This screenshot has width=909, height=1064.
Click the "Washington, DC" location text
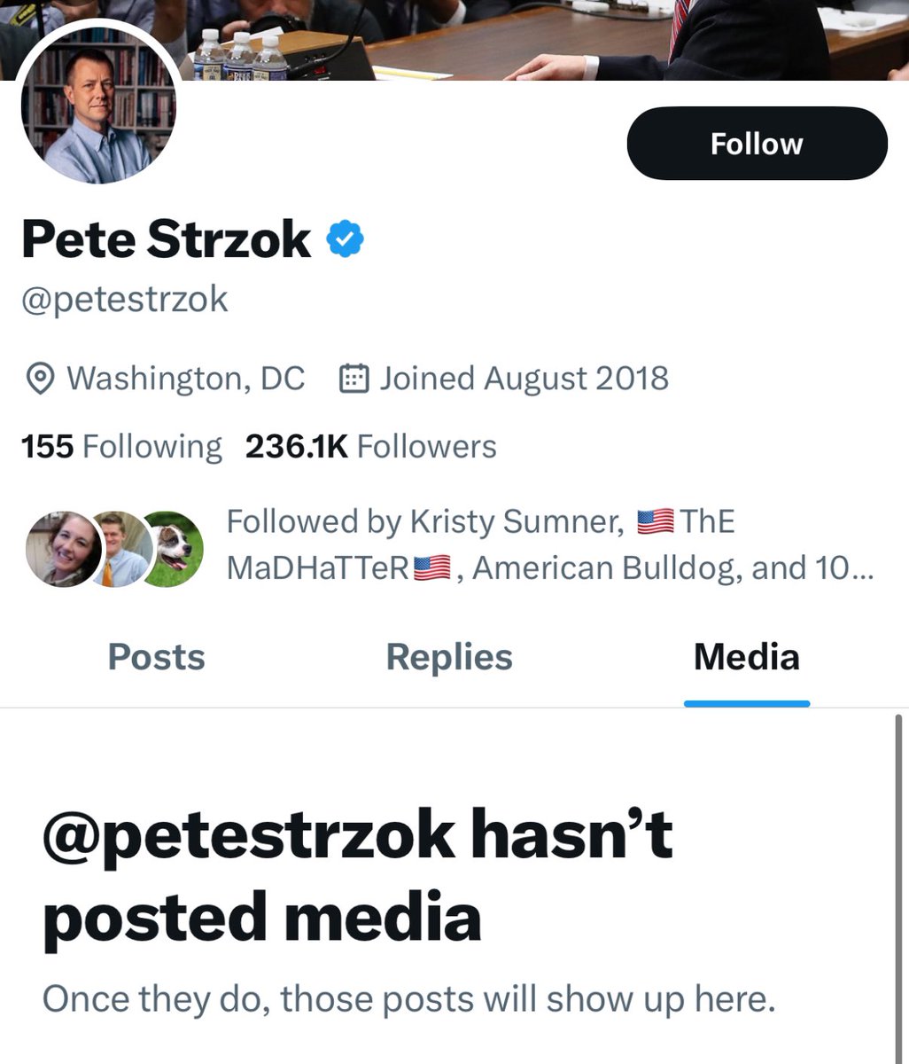186,379
